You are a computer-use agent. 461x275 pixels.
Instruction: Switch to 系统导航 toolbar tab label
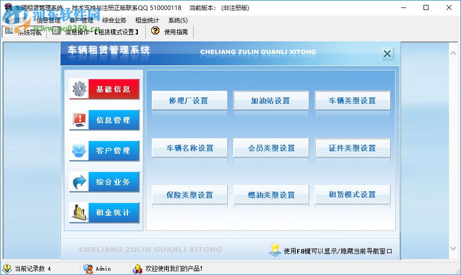tap(29, 32)
